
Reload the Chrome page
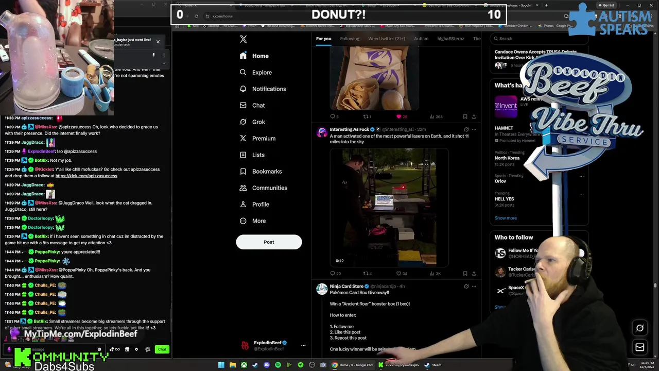tap(196, 16)
